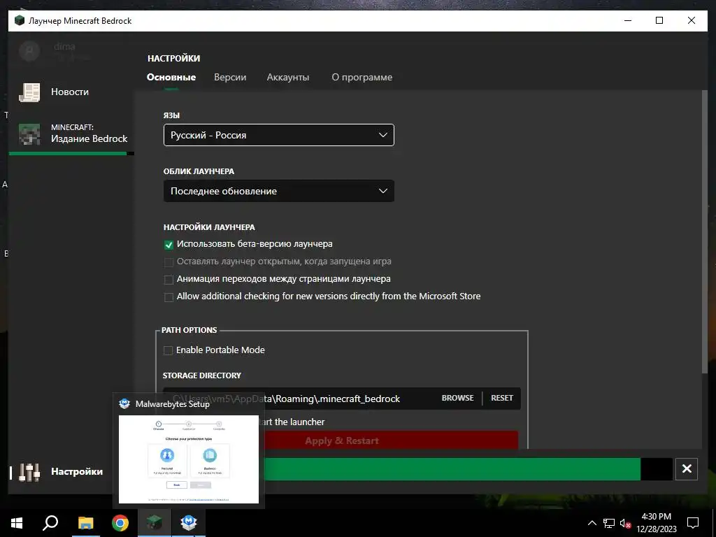Viewport: 716px width, 537px height.
Task: Open Настройки sliders icon in sidebar
Action: pyautogui.click(x=29, y=472)
